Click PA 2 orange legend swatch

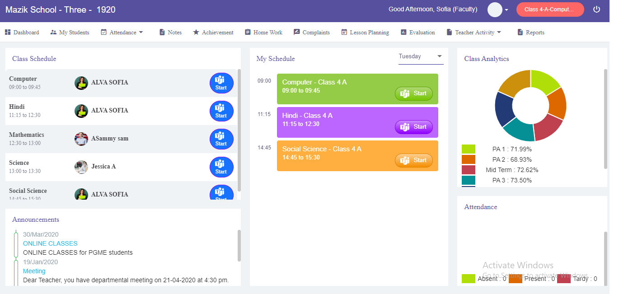click(x=469, y=159)
